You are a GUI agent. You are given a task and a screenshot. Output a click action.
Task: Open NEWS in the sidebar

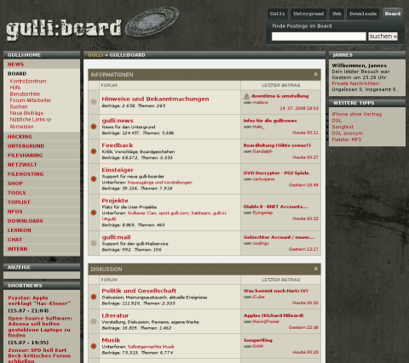pyautogui.click(x=15, y=65)
